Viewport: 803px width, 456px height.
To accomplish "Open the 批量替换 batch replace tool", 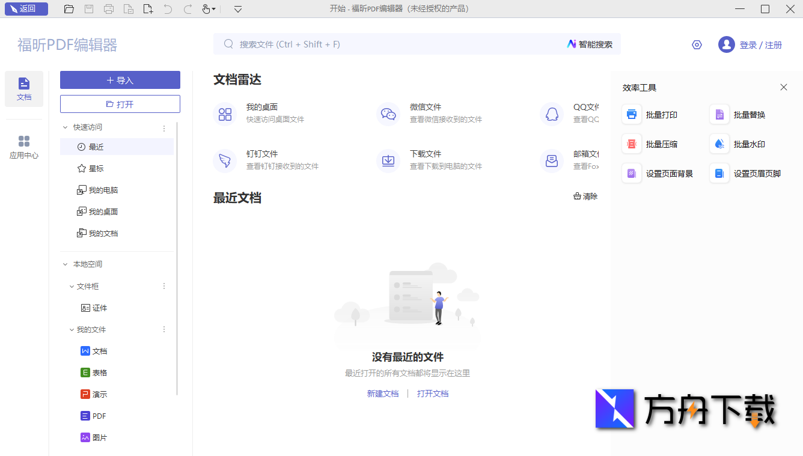I will click(742, 114).
